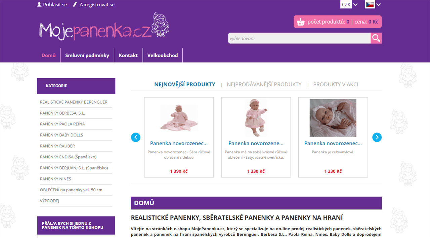The image size is (430, 238).
Task: Click the pencil icon beside Zaregistrovat se
Action: pos(75,5)
